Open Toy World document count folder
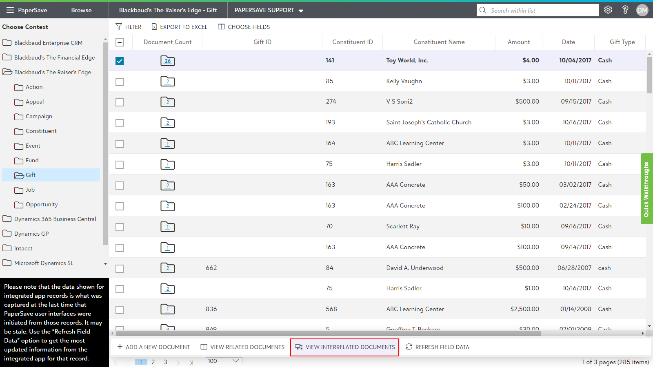The width and height of the screenshot is (653, 367). 167,61
